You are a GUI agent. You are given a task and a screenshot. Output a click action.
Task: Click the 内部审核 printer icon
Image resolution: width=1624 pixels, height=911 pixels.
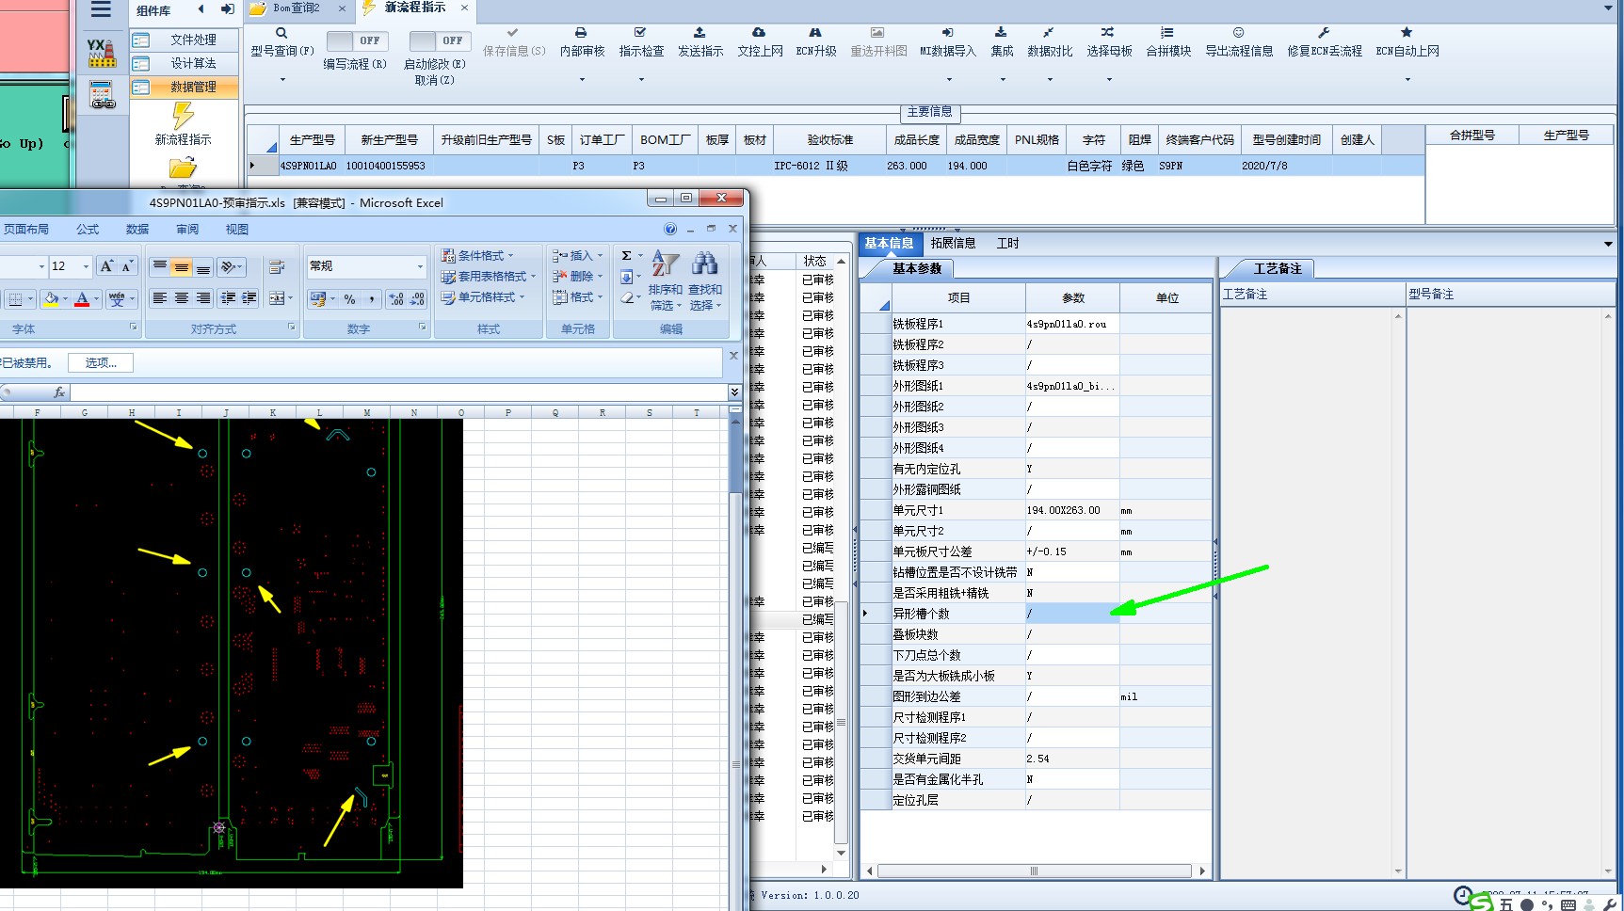point(581,33)
